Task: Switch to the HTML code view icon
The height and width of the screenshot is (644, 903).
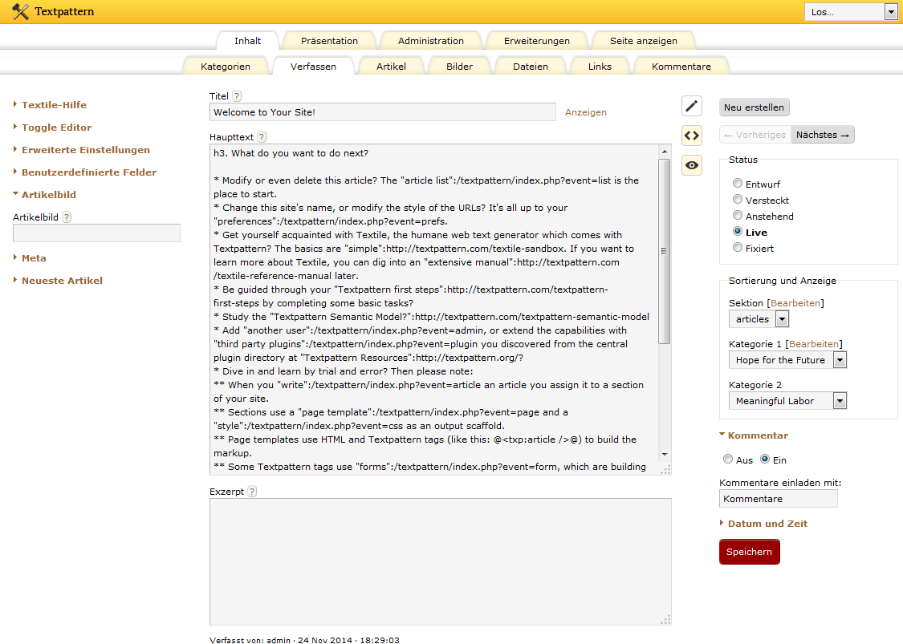Action: (x=692, y=136)
